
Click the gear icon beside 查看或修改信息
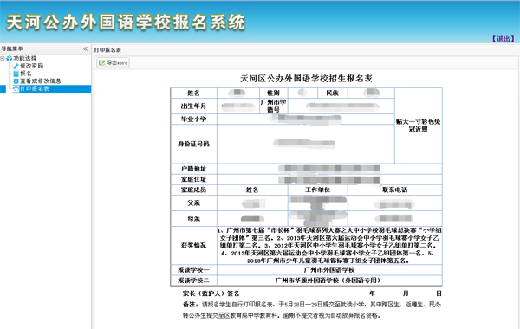pos(16,81)
